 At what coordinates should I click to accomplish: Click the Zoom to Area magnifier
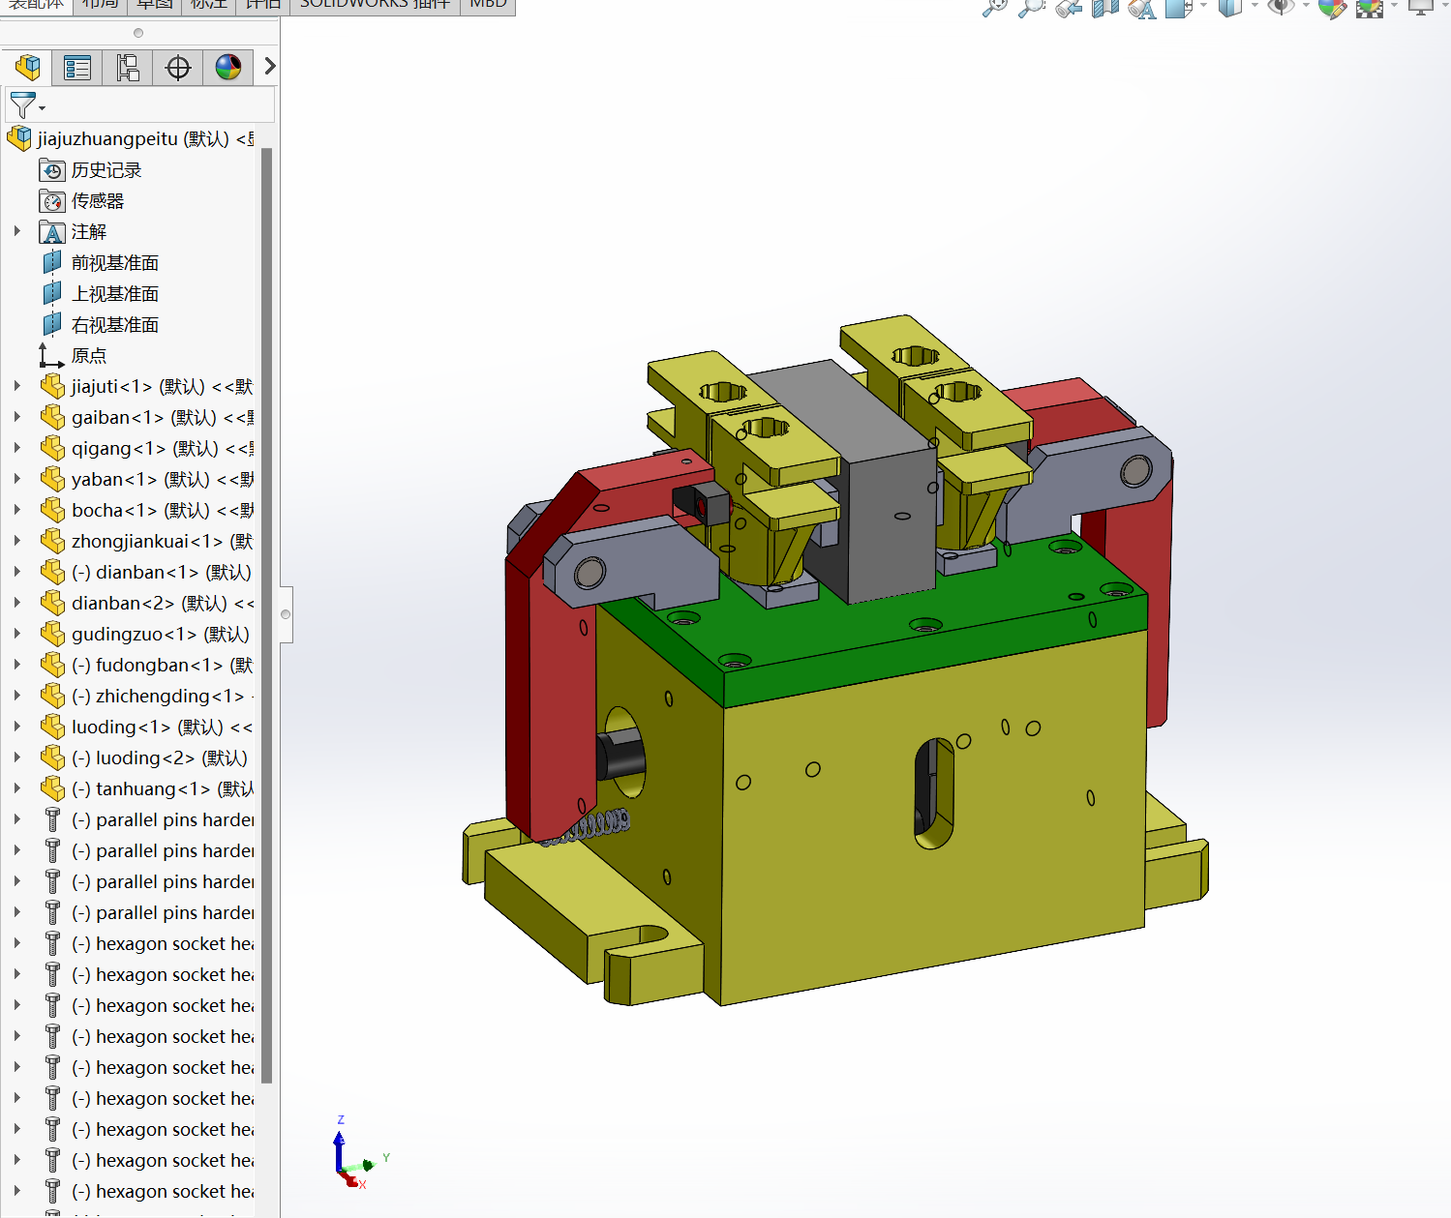coord(1031,9)
